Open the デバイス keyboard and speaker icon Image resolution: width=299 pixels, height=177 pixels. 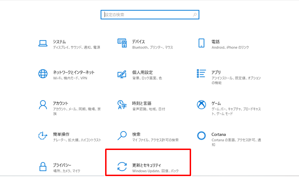coord(122,43)
